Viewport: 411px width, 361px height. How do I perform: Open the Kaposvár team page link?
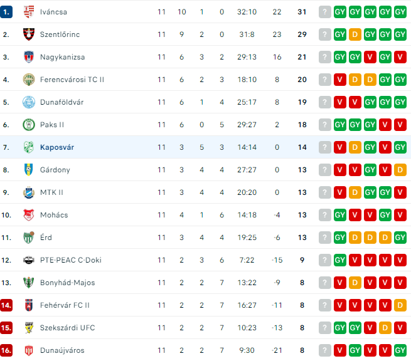tap(57, 147)
